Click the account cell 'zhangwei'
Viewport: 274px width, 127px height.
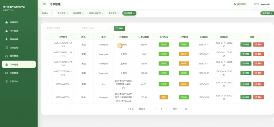(x=104, y=97)
